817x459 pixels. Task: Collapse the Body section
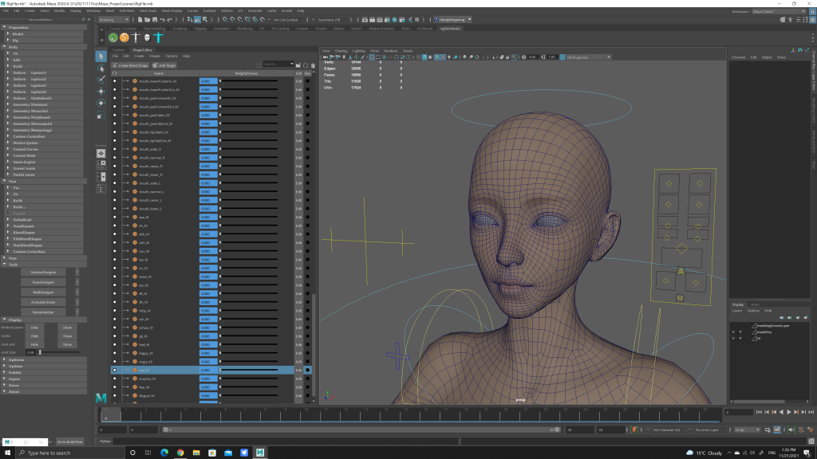click(x=12, y=47)
